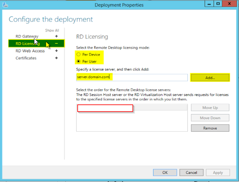Click the Remove button
This screenshot has width=239, height=182.
pyautogui.click(x=210, y=128)
